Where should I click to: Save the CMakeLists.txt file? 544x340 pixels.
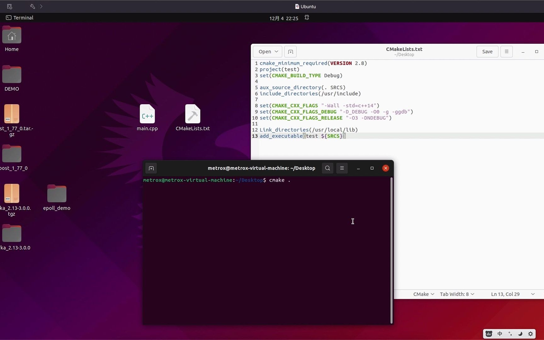click(487, 52)
